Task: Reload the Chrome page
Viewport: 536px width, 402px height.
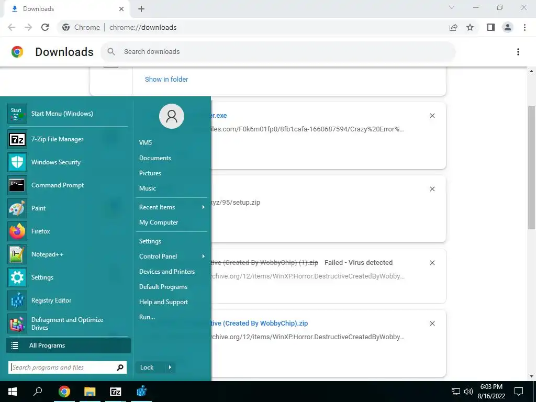Action: click(45, 27)
